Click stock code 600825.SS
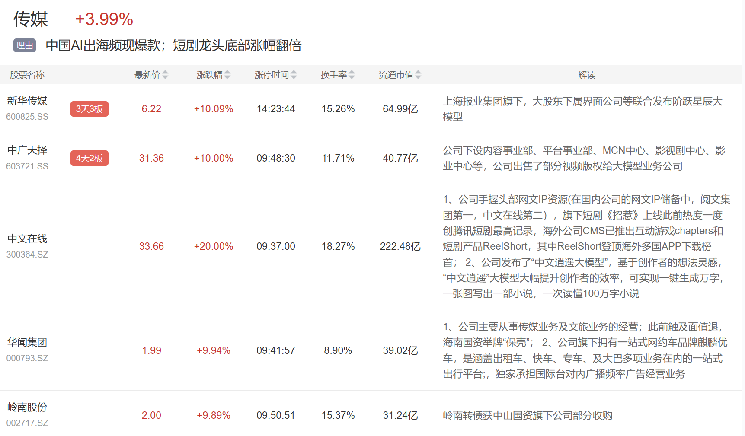The width and height of the screenshot is (745, 436). click(x=27, y=117)
